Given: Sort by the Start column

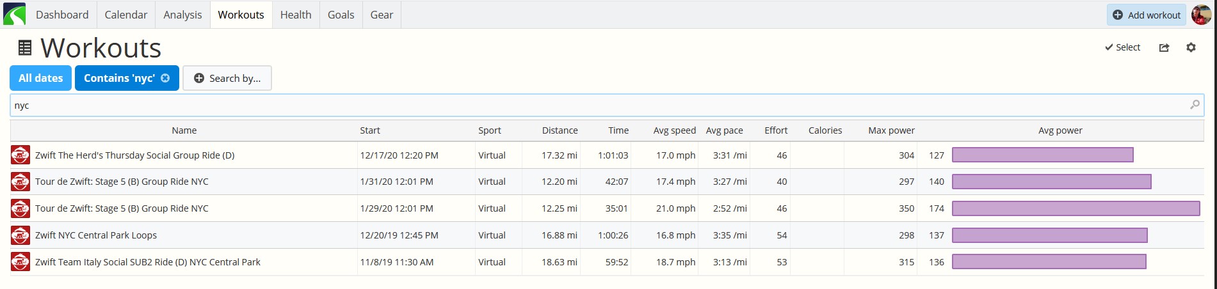Looking at the screenshot, I should click(370, 130).
